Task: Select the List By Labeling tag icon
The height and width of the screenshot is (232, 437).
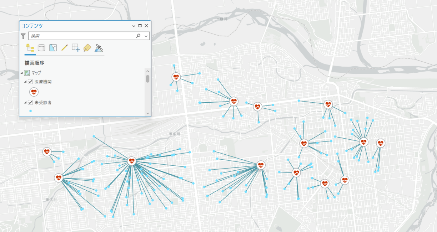Action: [87, 48]
